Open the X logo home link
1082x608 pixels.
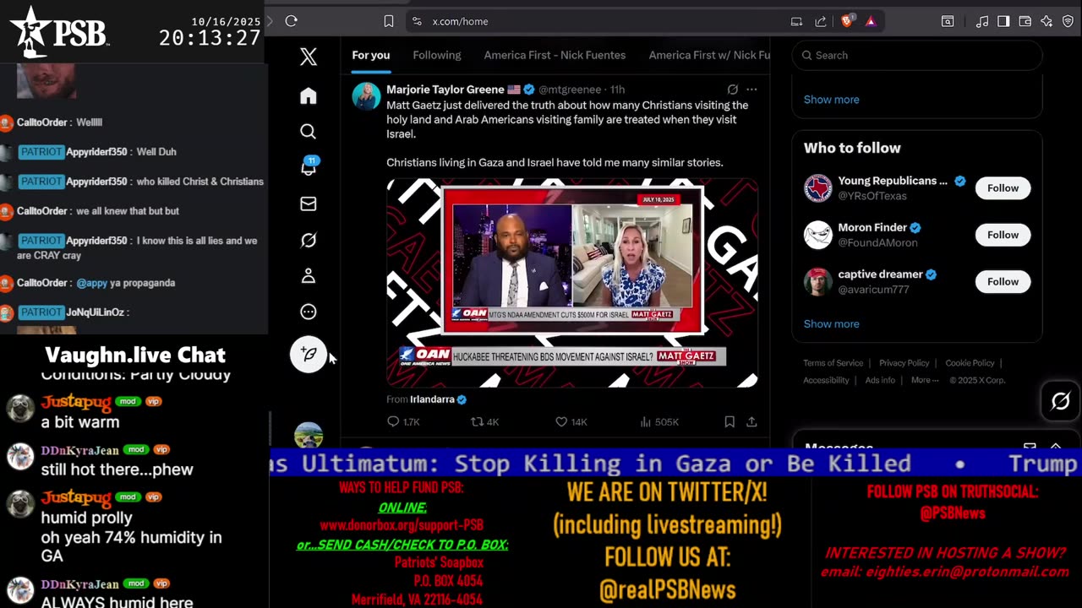tap(309, 57)
